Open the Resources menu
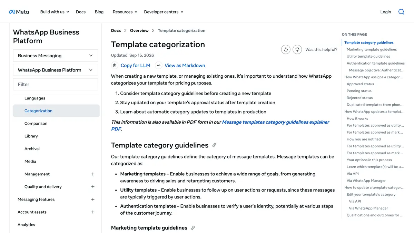Image resolution: width=414 pixels, height=233 pixels. [125, 12]
